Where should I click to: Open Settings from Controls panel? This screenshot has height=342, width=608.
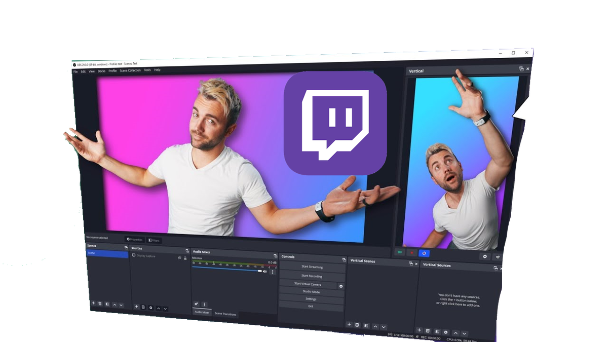click(311, 299)
